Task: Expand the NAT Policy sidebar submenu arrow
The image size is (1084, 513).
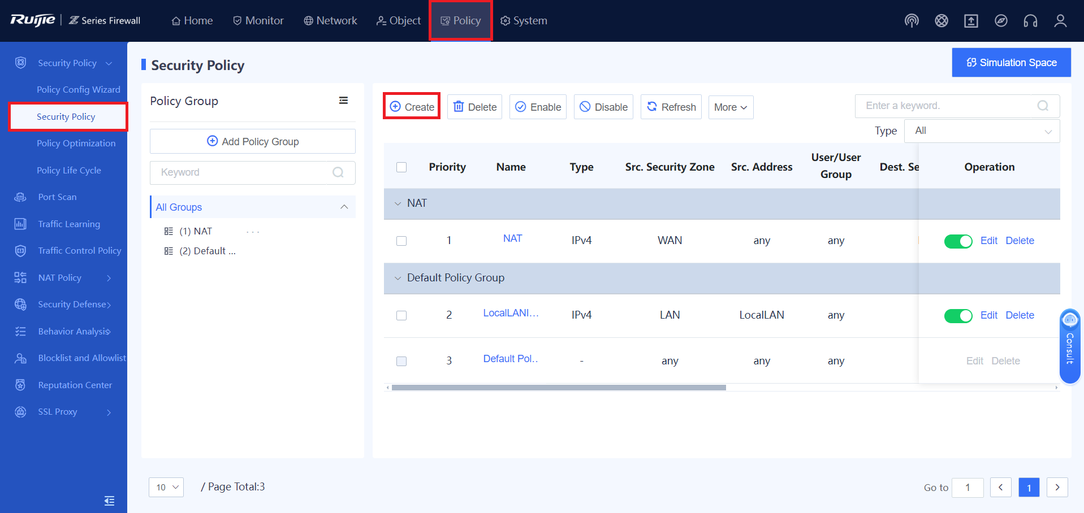Action: (109, 278)
